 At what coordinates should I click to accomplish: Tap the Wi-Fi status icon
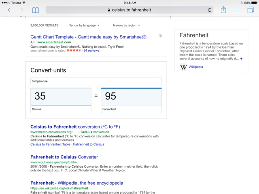pos(24,3)
